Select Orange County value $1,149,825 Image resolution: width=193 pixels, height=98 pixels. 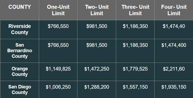(x=58, y=69)
